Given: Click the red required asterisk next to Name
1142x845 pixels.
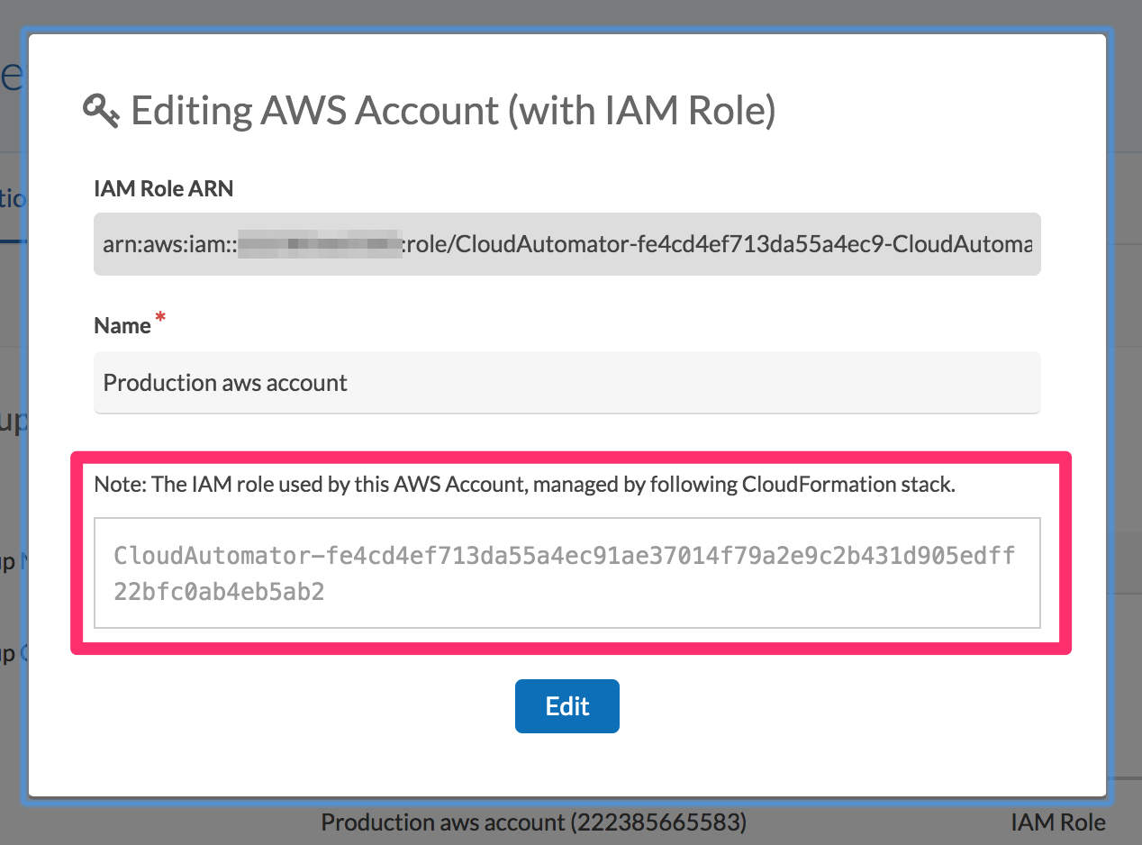Looking at the screenshot, I should tap(161, 319).
